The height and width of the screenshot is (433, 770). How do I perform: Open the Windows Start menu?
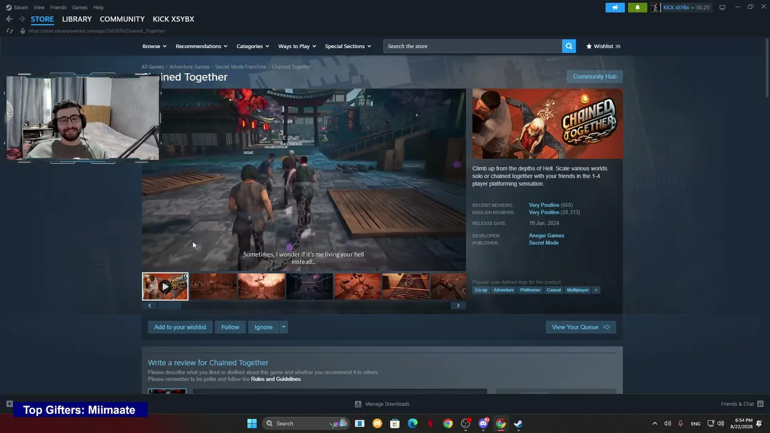252,423
